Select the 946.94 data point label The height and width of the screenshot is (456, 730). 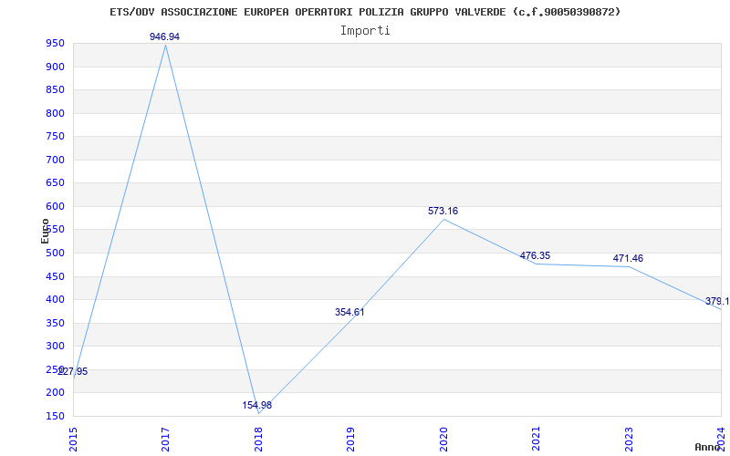(164, 36)
